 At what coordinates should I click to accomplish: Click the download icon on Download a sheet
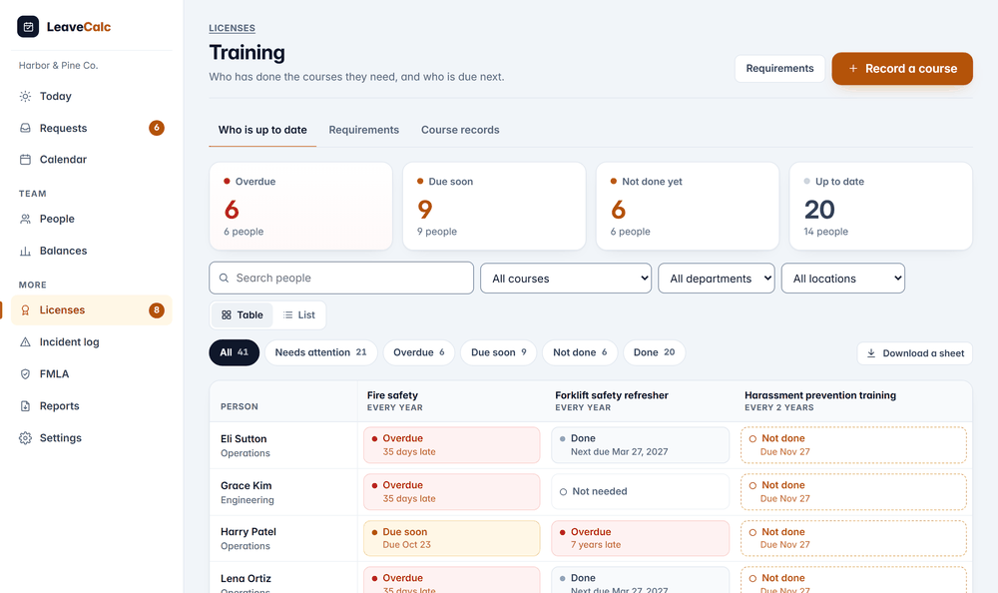click(871, 352)
